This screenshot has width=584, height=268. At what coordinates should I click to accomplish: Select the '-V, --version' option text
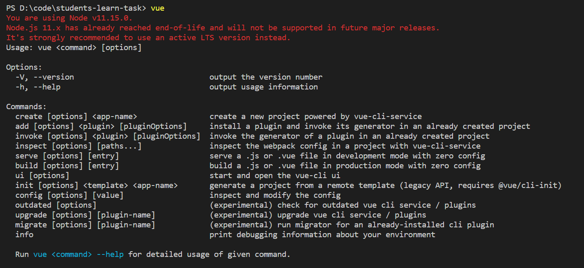tap(45, 77)
